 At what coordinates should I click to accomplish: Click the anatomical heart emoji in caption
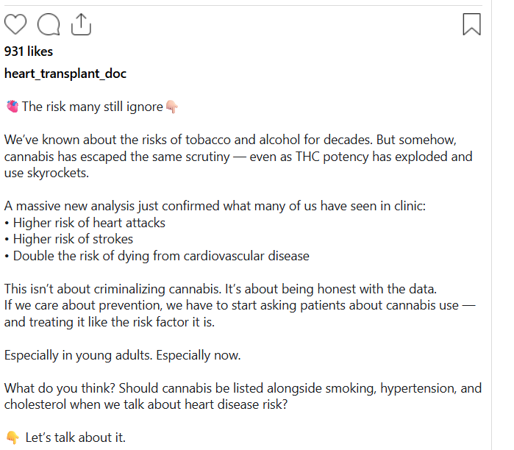(12, 107)
